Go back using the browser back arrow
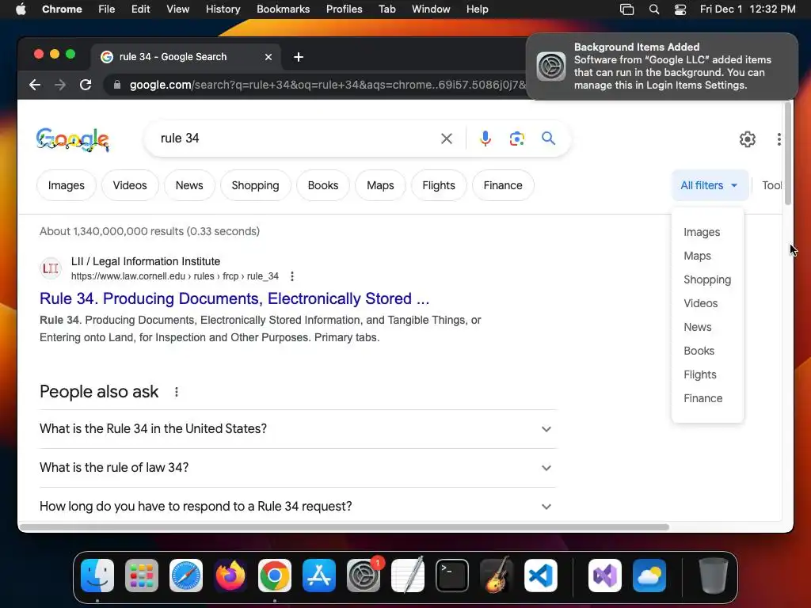This screenshot has height=608, width=811. (35, 85)
